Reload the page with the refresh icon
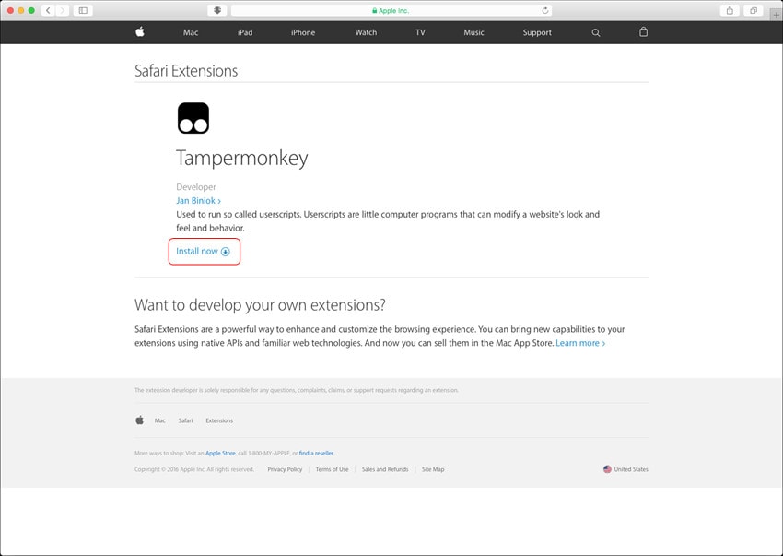Viewport: 783px width, 556px height. coord(545,10)
